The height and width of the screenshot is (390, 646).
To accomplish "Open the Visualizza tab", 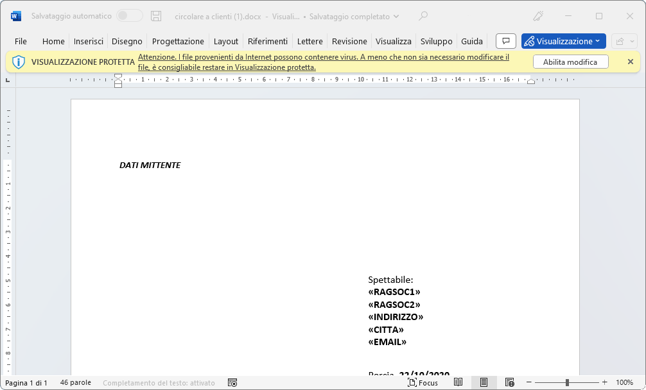I will point(394,41).
